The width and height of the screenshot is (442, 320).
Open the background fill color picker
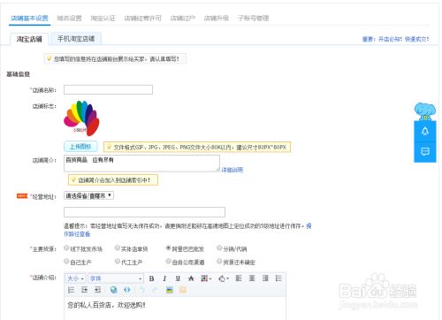click(x=224, y=278)
